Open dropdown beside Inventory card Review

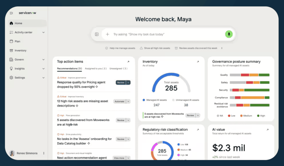point(198,116)
